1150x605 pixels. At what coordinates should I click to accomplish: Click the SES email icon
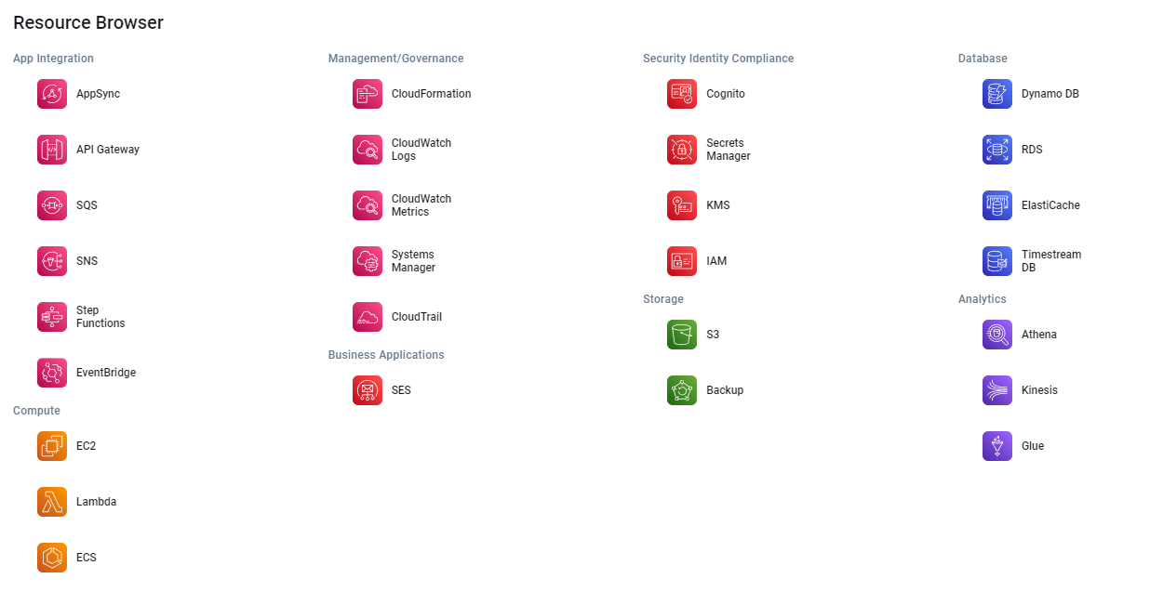368,390
